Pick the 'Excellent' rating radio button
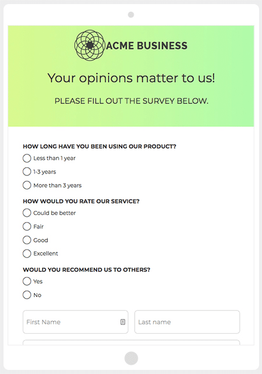Screen dimensions: 262x374 (x=27, y=254)
